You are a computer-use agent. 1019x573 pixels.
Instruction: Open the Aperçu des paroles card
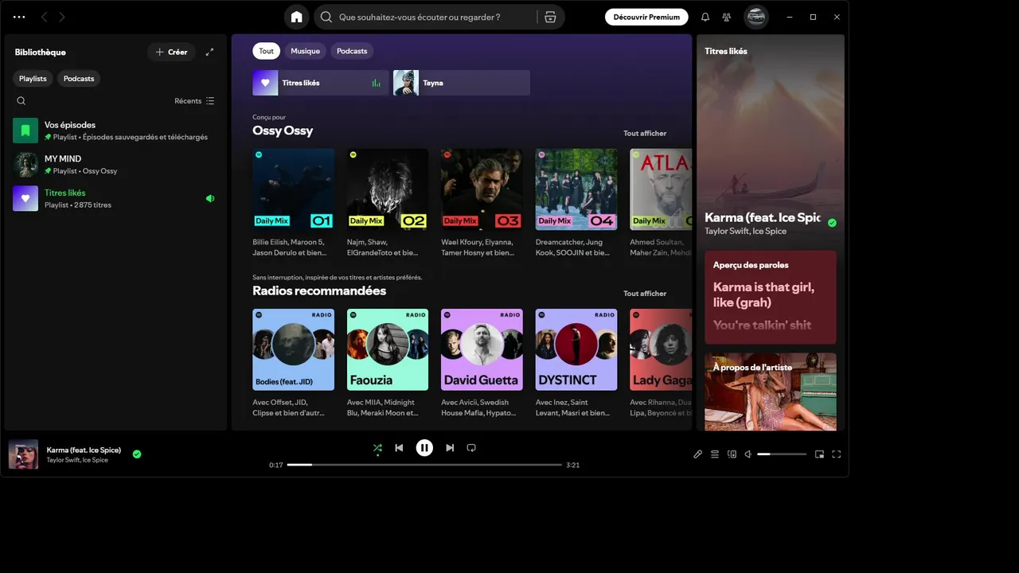(x=771, y=297)
